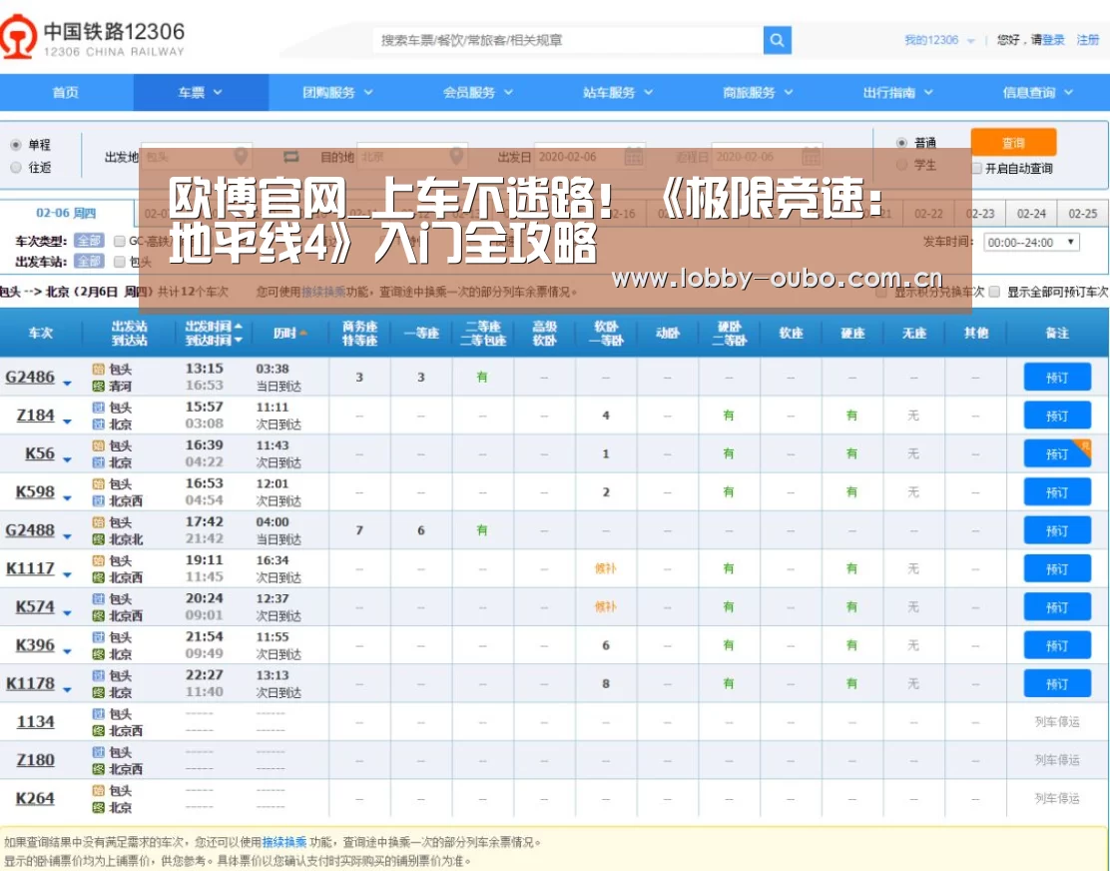This screenshot has height=871, width=1110.
Task: Expand train G2486 details arrow
Action: 67,384
